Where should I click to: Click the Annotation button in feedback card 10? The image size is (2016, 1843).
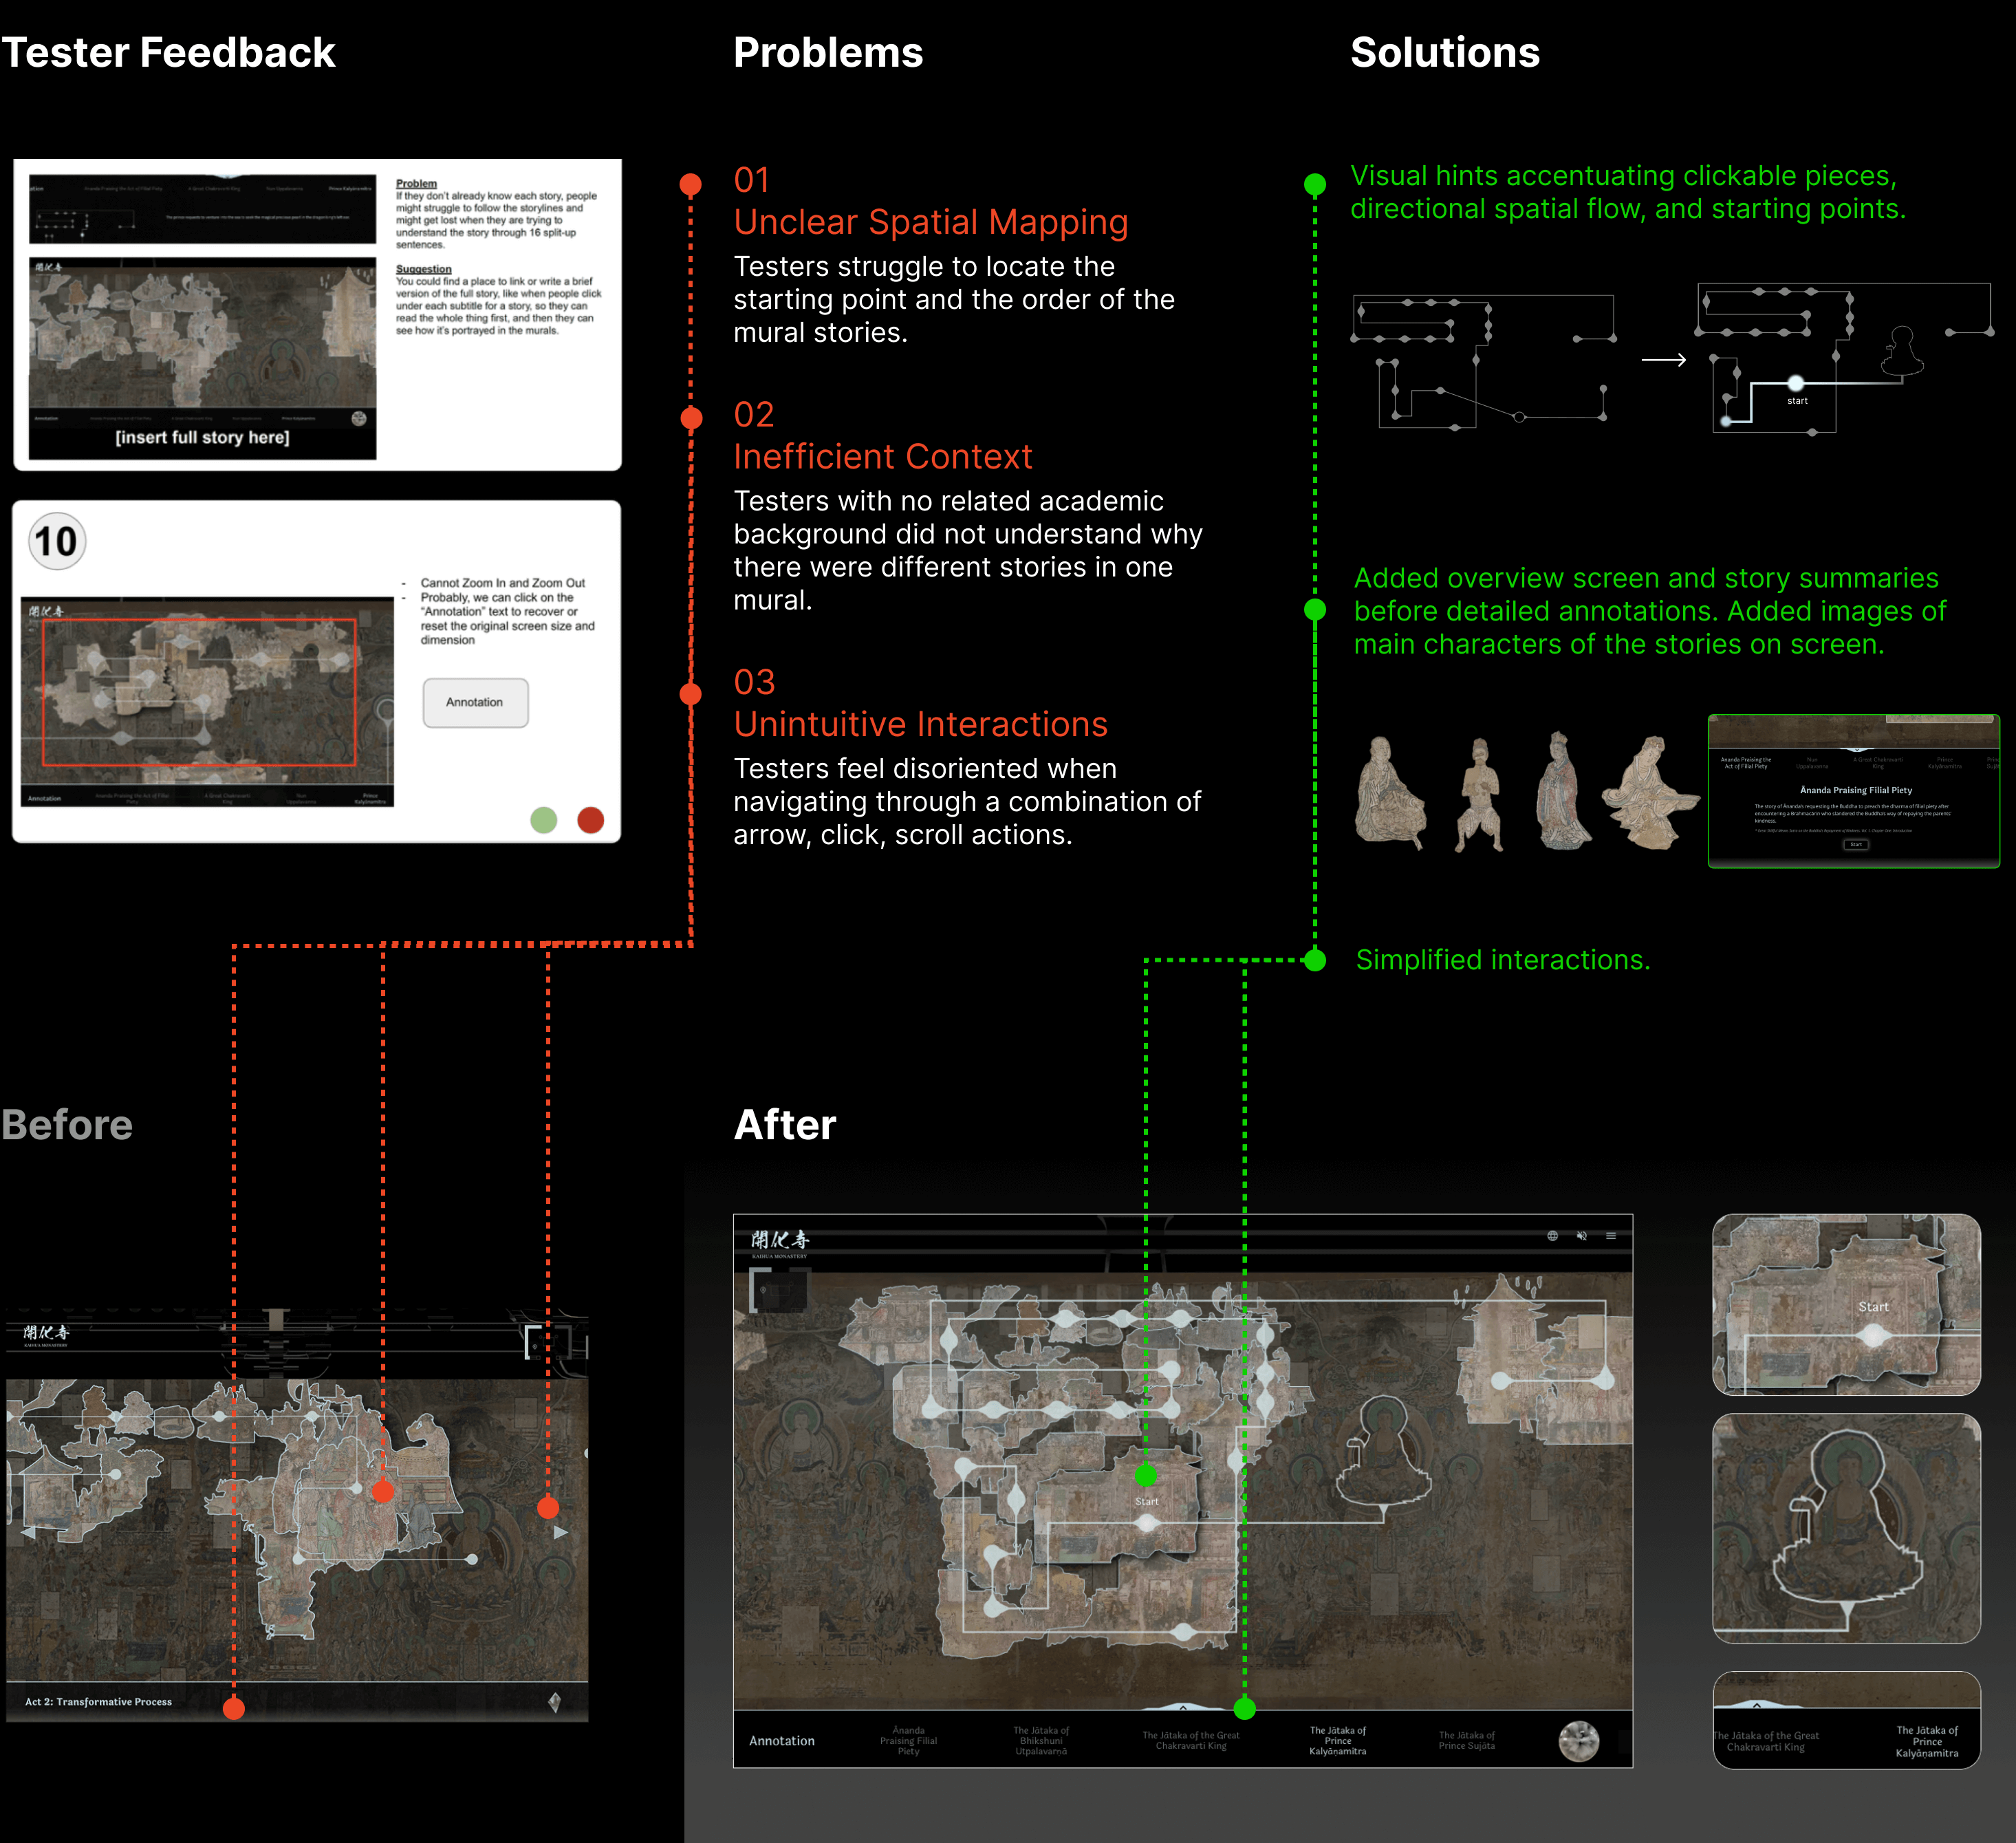[x=475, y=703]
